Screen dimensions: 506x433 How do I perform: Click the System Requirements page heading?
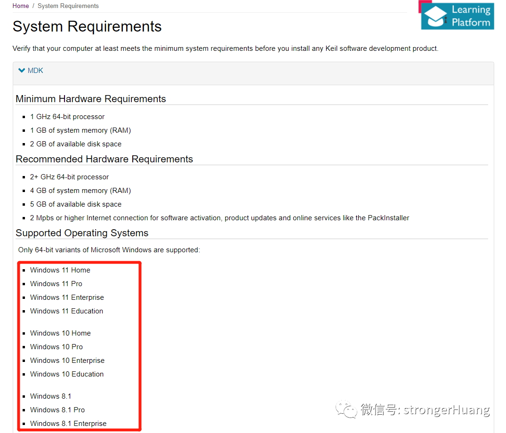coord(87,26)
